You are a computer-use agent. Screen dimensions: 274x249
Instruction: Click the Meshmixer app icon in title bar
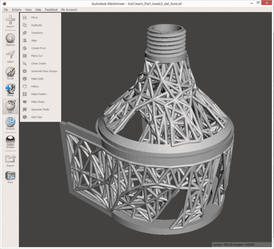point(4,3)
